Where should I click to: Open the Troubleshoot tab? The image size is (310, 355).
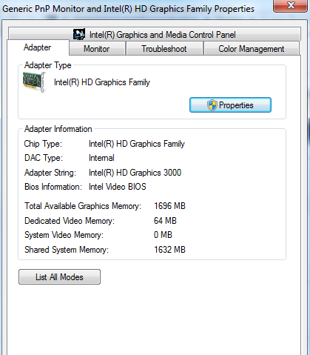pyautogui.click(x=164, y=49)
